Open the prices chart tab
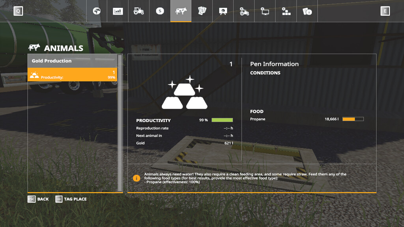The width and height of the screenshot is (404, 227). pos(118,11)
